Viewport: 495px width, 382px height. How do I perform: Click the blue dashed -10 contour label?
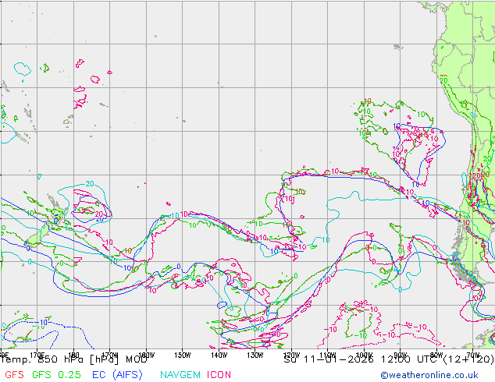(x=42, y=323)
